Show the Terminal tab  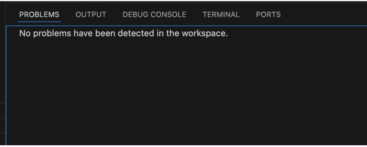221,15
